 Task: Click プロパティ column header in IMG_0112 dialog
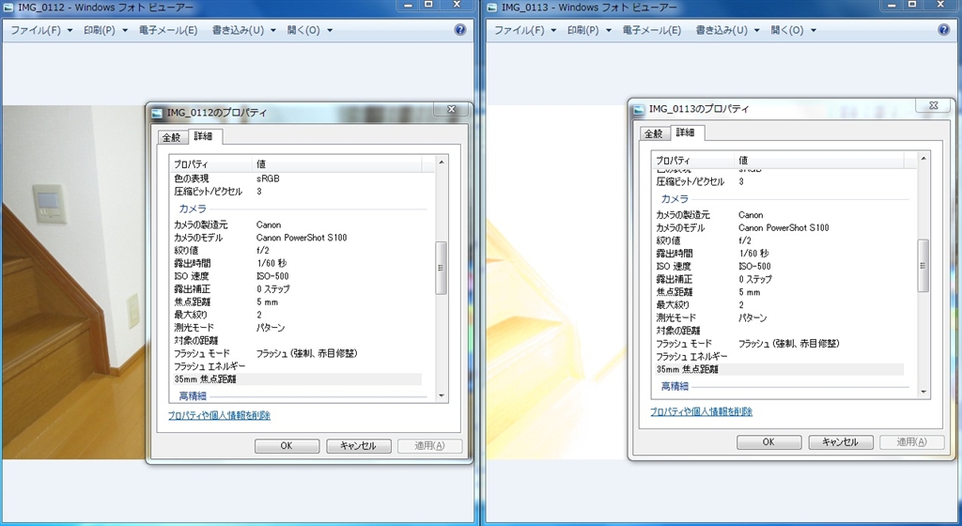[211, 163]
